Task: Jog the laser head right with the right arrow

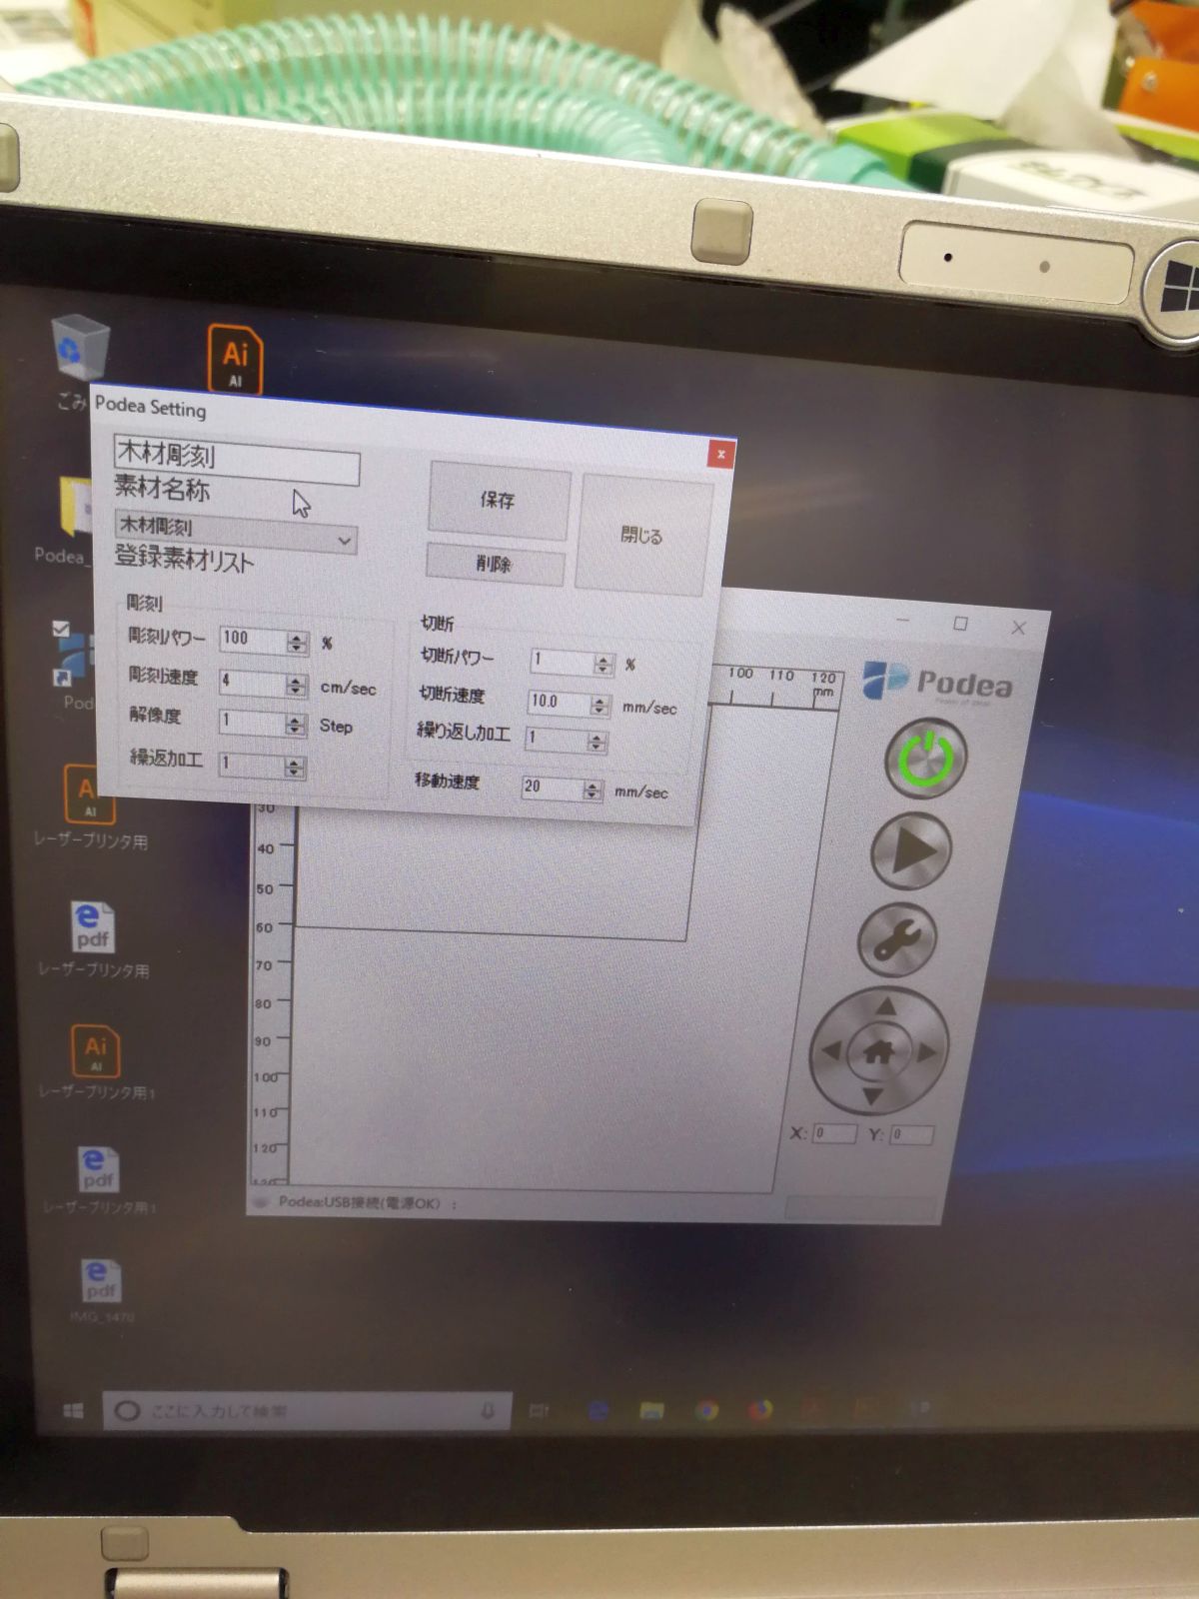Action: [926, 1052]
